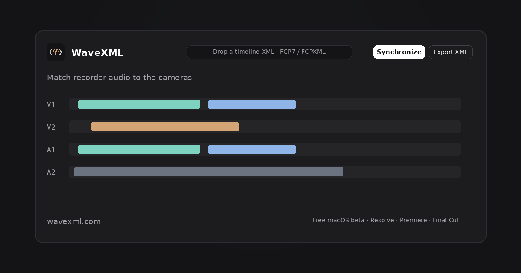
Task: Click the WaveXML waveform logo icon
Action: pyautogui.click(x=56, y=52)
